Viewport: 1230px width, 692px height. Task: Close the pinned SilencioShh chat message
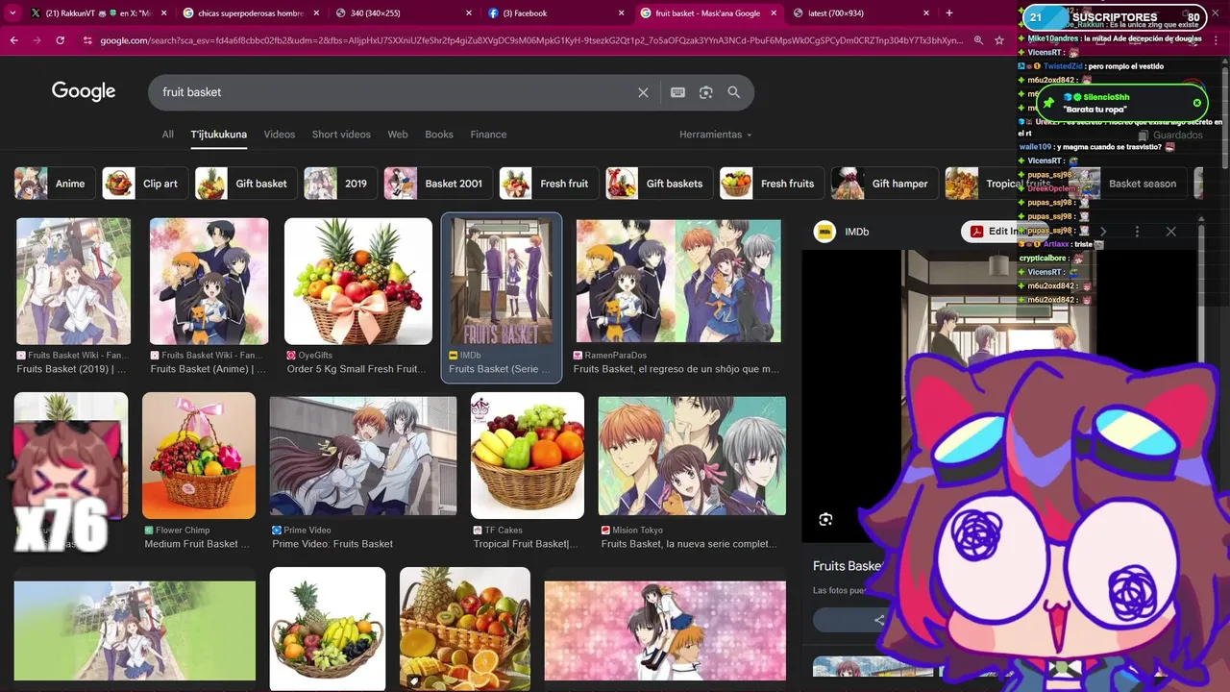[x=1197, y=103]
